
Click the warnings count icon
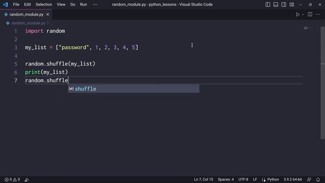click(x=17, y=179)
